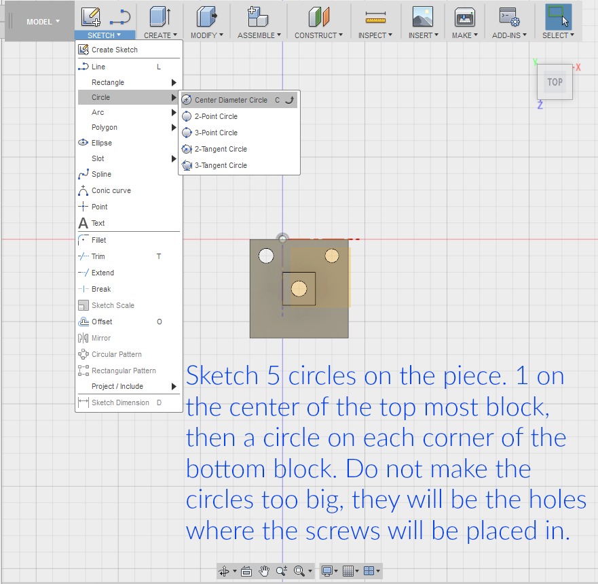Screen dimensions: 598x584
Task: Click the measure ruler icon above INSPECT
Action: (374, 16)
